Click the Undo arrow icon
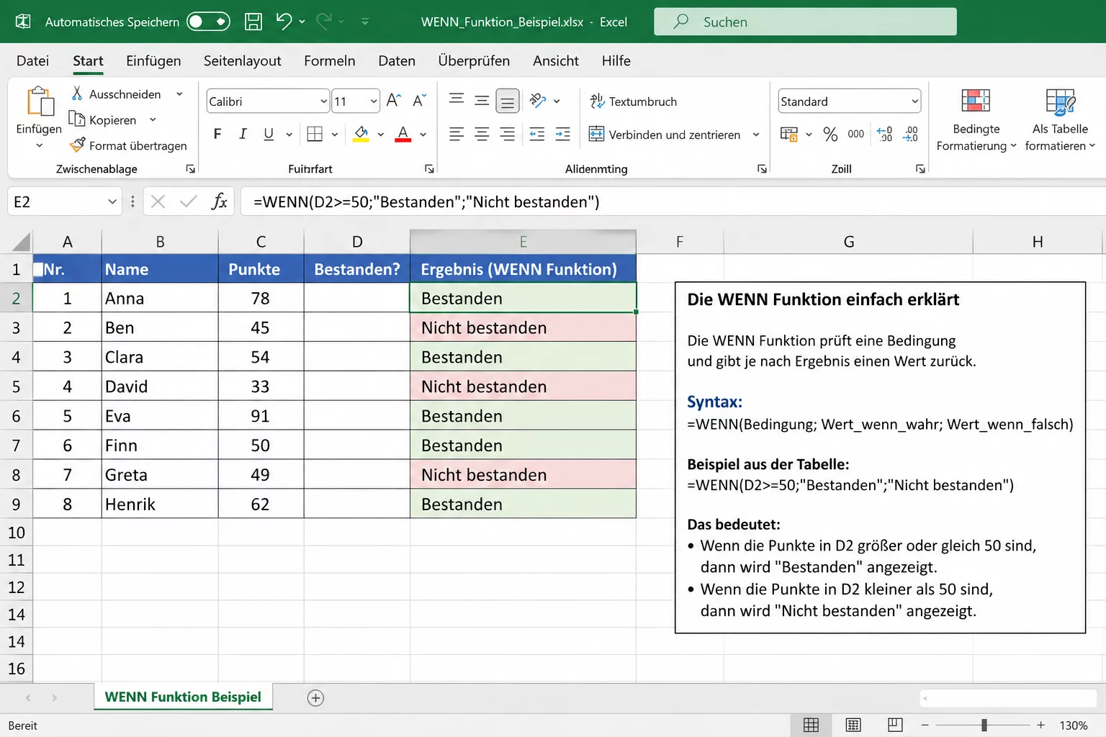Viewport: 1106px width, 737px height. 284,22
